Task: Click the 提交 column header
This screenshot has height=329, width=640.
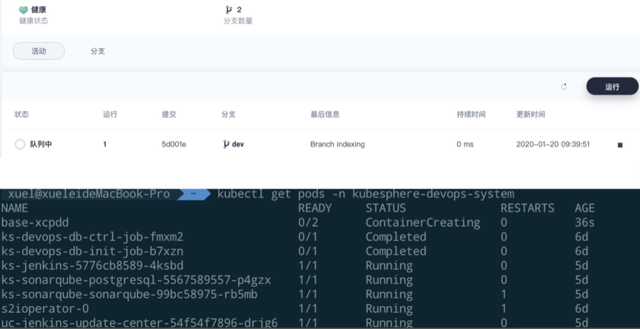Action: point(169,115)
